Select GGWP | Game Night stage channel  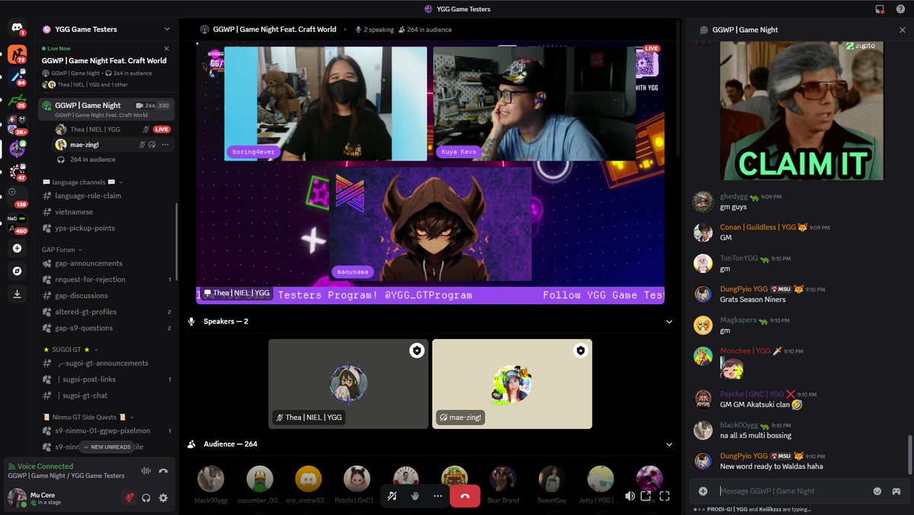(107, 110)
